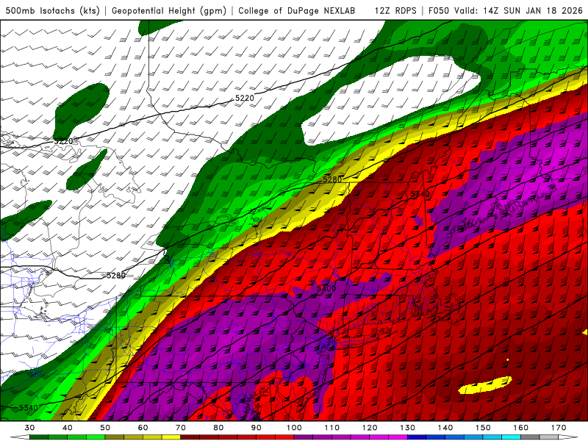Click the 100 knot color bar label

pyautogui.click(x=294, y=428)
